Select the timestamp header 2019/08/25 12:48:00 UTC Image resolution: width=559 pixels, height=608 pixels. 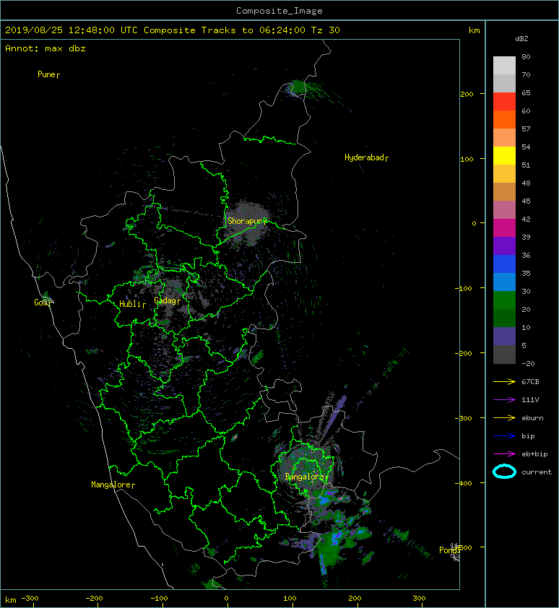(71, 30)
